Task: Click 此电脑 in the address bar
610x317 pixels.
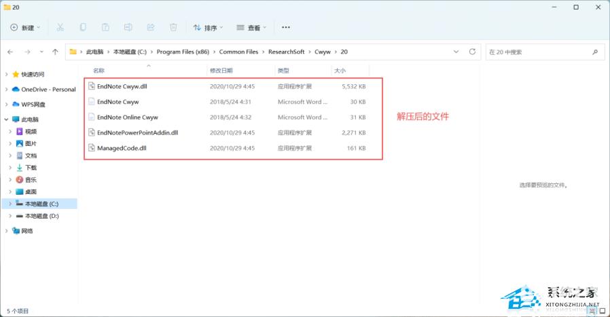Action: (95, 52)
